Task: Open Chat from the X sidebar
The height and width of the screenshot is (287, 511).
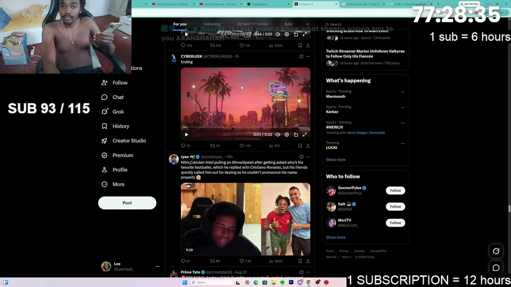Action: 113,97
